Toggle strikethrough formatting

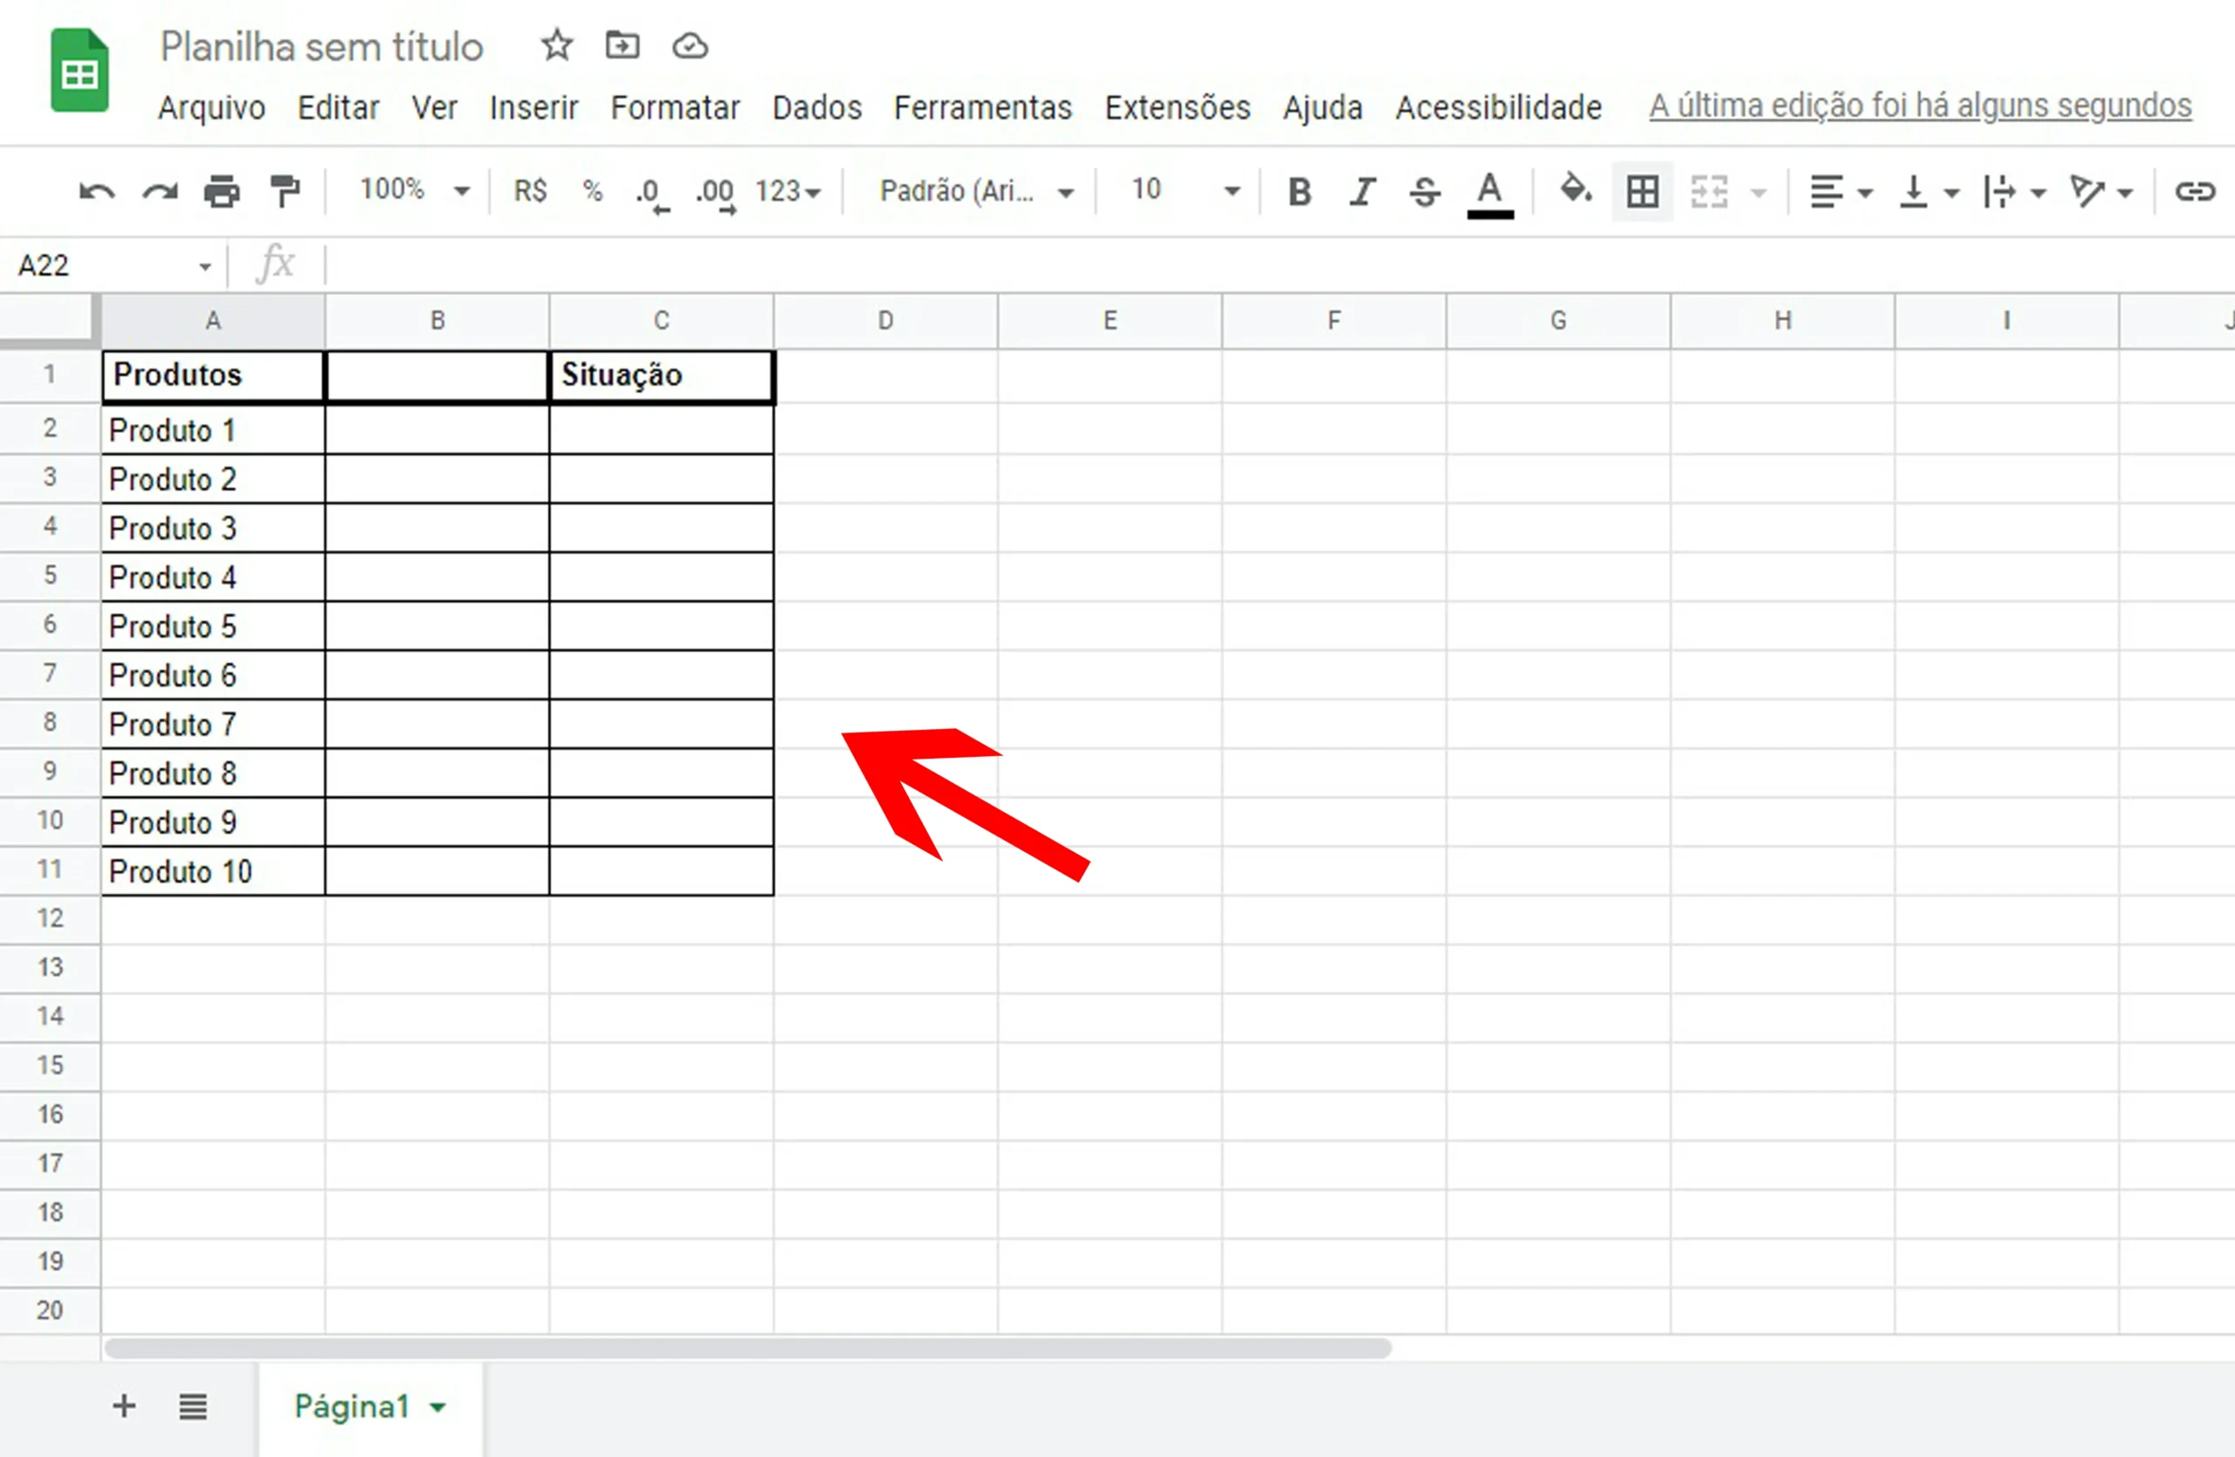pos(1425,192)
